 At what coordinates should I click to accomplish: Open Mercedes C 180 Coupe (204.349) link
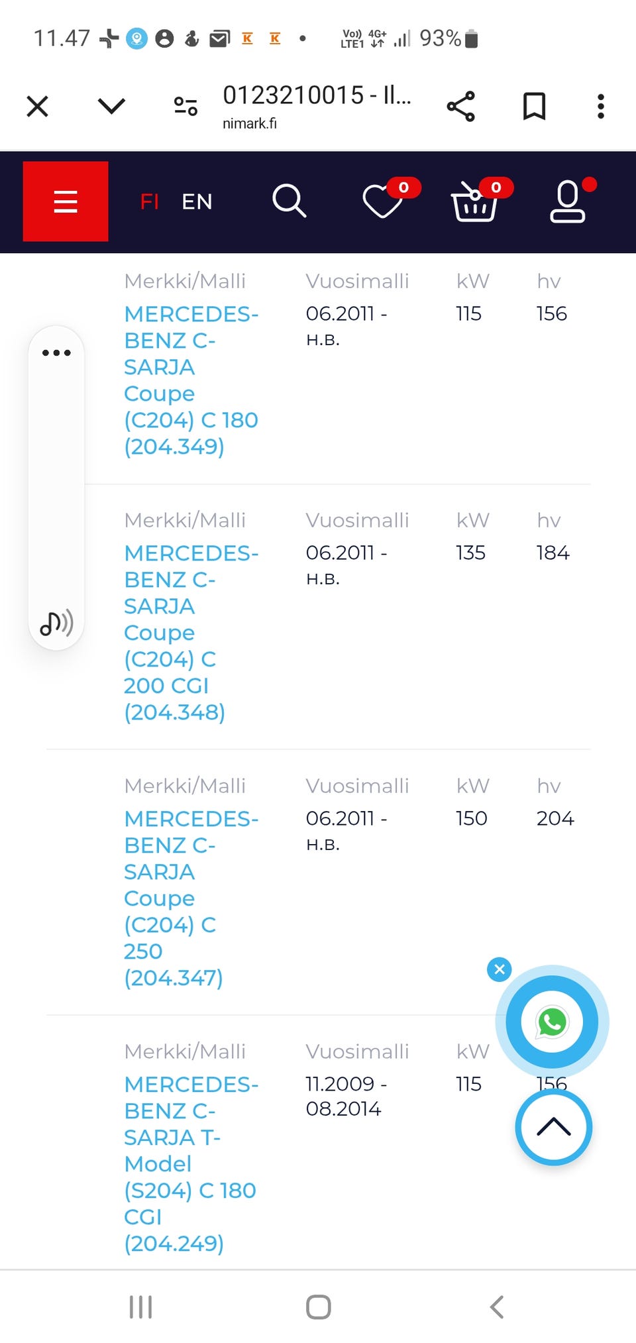pos(191,380)
